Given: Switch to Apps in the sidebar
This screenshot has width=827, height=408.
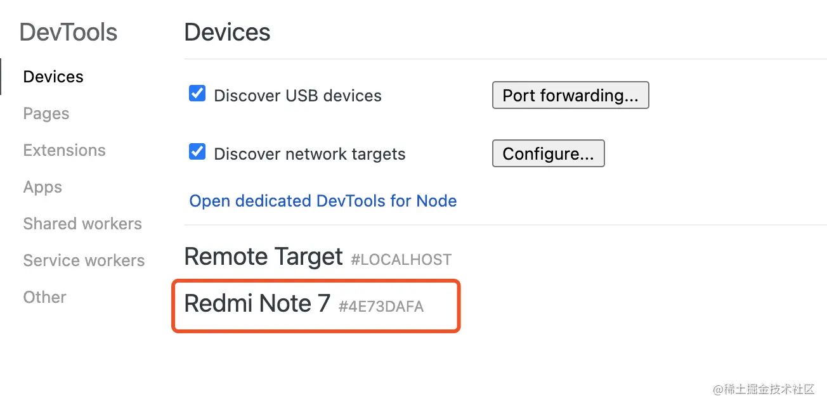Looking at the screenshot, I should point(42,187).
